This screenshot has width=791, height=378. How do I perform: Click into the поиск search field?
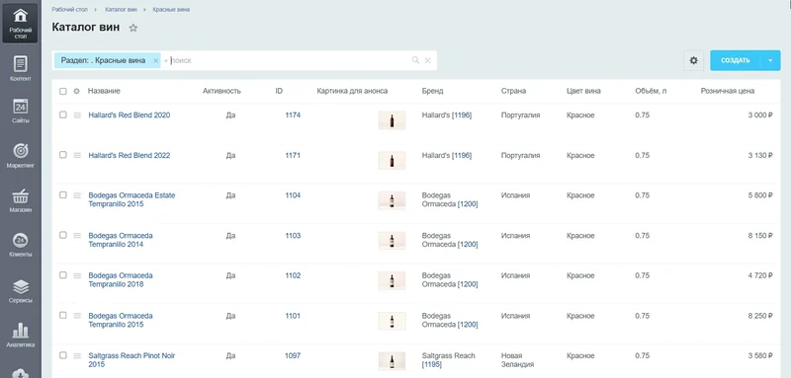288,60
